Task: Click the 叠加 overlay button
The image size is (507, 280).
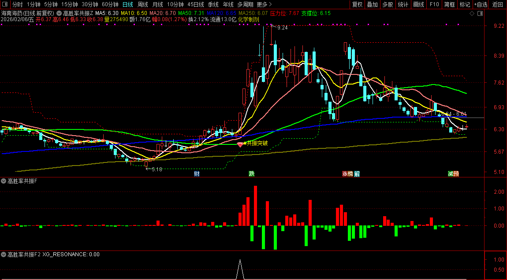Action: pos(373,4)
